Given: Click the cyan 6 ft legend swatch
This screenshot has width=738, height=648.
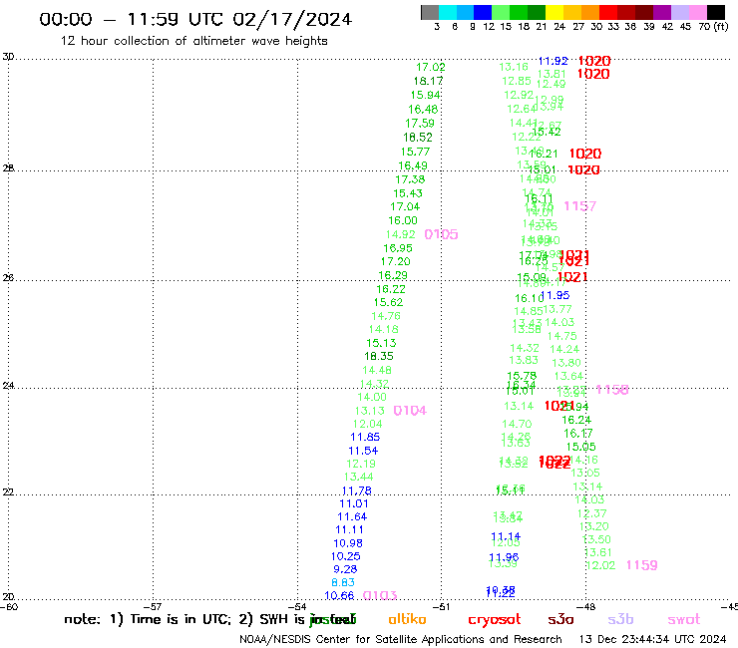Looking at the screenshot, I should click(x=448, y=12).
